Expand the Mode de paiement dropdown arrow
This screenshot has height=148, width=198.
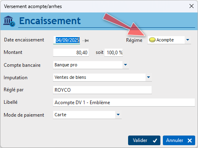pos(118,115)
